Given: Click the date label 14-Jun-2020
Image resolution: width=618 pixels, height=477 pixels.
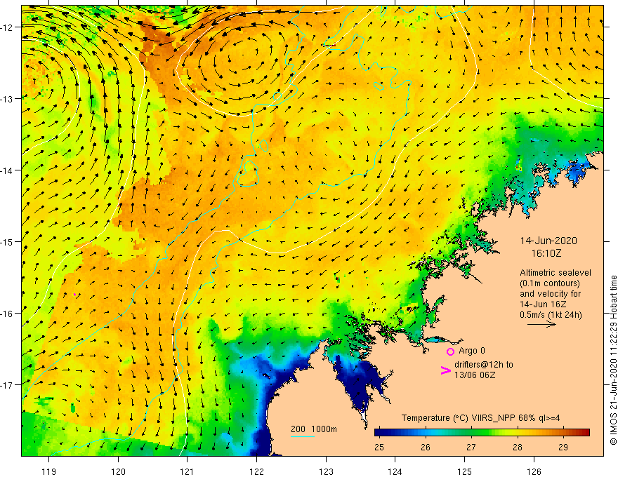Looking at the screenshot, I should pyautogui.click(x=548, y=241).
